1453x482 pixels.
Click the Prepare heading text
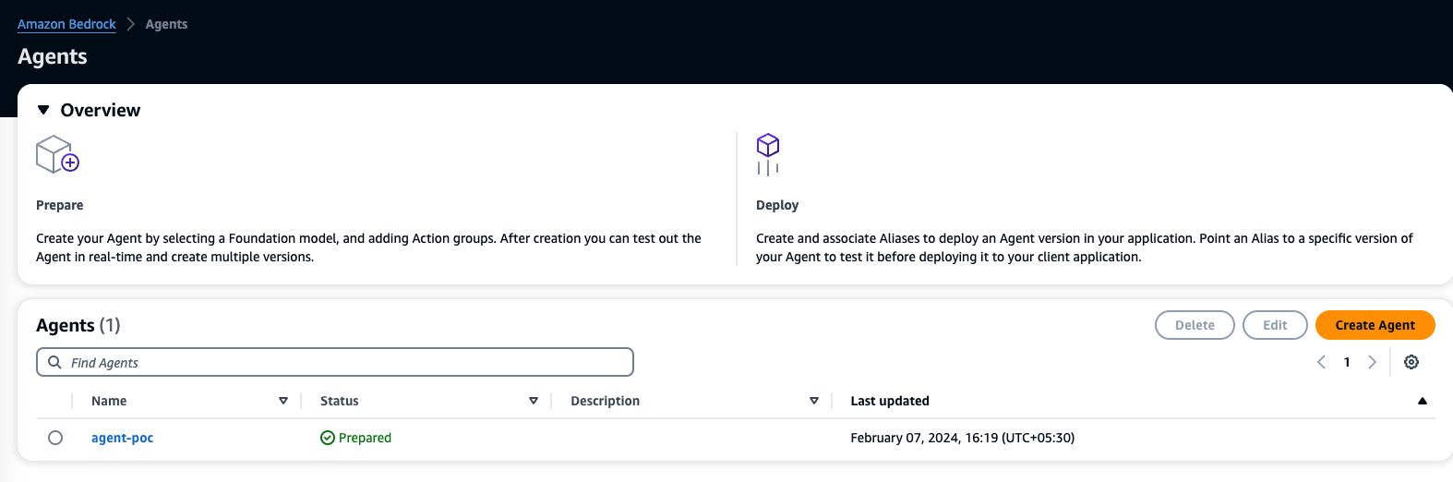59,205
